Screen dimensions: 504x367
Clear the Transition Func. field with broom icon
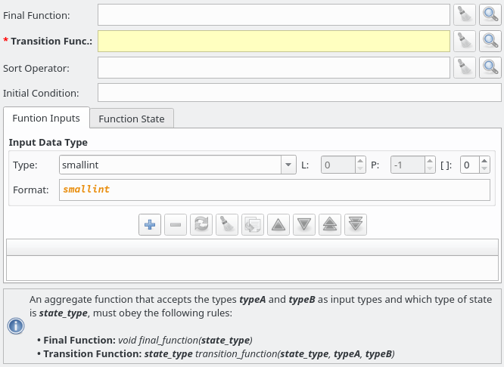465,41
